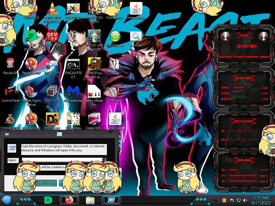The width and height of the screenshot is (275, 206).
Task: Open the minecraft.jar Java file
Action: pos(136,10)
